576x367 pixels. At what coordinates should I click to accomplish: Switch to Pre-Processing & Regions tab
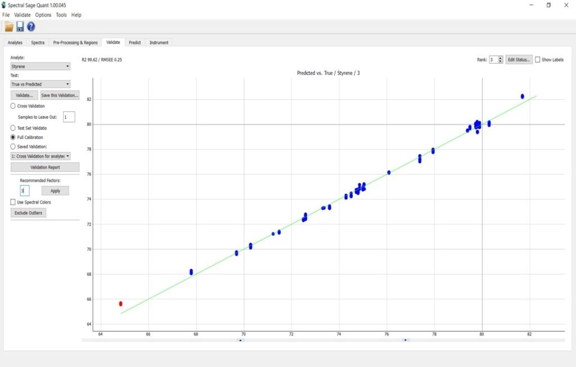click(x=75, y=43)
